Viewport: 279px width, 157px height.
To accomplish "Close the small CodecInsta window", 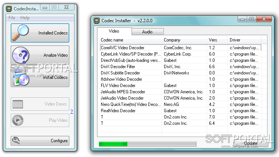I will pos(66,7).
